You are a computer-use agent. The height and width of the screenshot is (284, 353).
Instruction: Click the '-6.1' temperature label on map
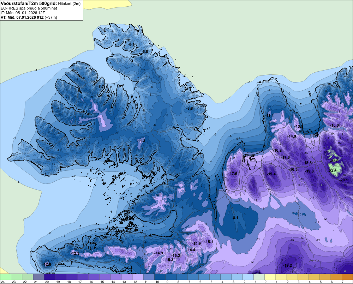click(x=131, y=44)
